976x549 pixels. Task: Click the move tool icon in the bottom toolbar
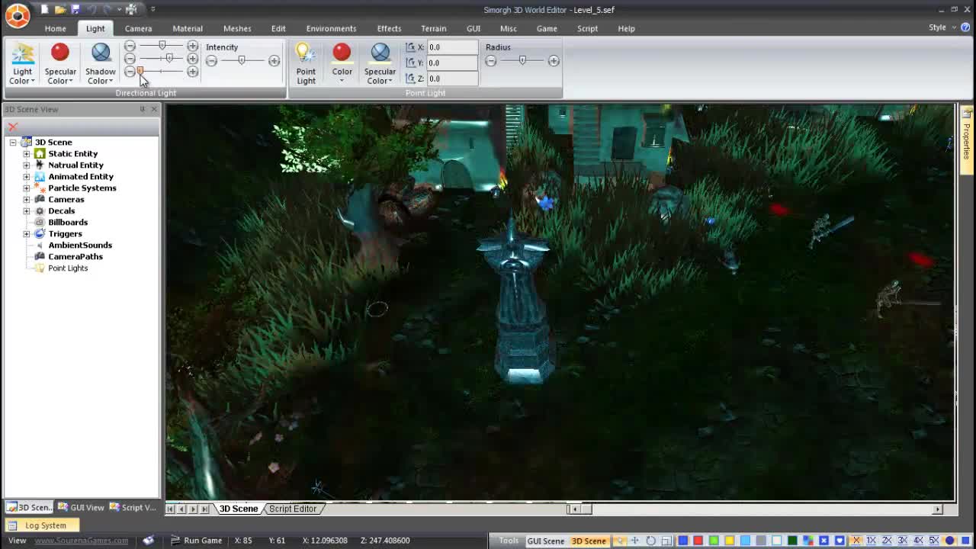coord(634,541)
